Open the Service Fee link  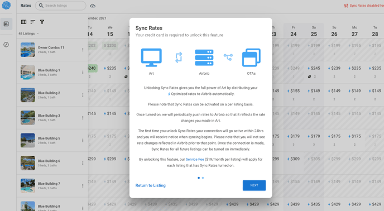195,159
